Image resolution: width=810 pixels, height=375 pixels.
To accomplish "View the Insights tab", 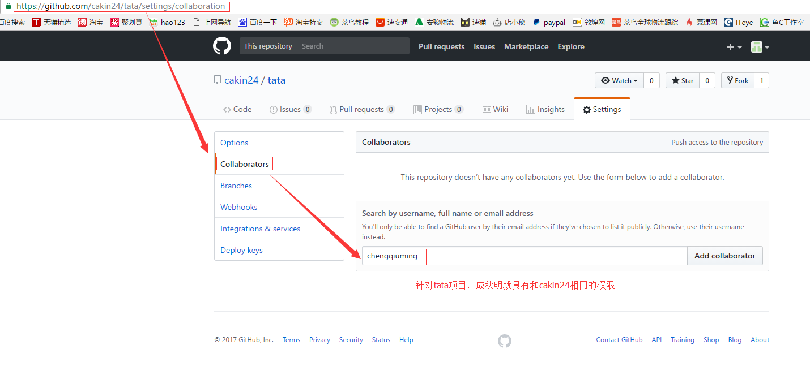I will (545, 109).
